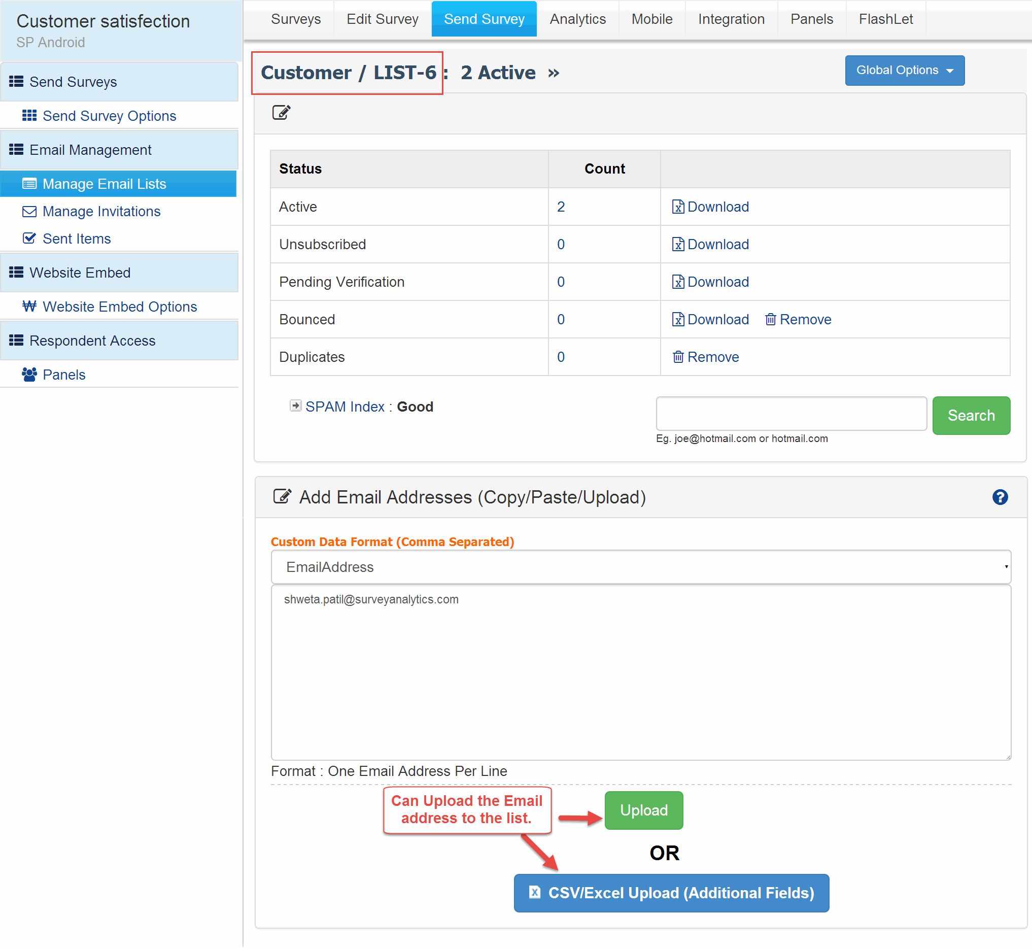Click CSV/Excel Upload (Additional Fields) button
The height and width of the screenshot is (949, 1032).
pos(671,893)
